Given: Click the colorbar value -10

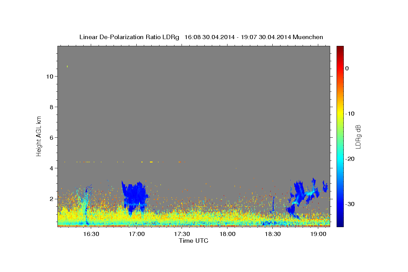Looking at the screenshot, I should pyautogui.click(x=350, y=114).
